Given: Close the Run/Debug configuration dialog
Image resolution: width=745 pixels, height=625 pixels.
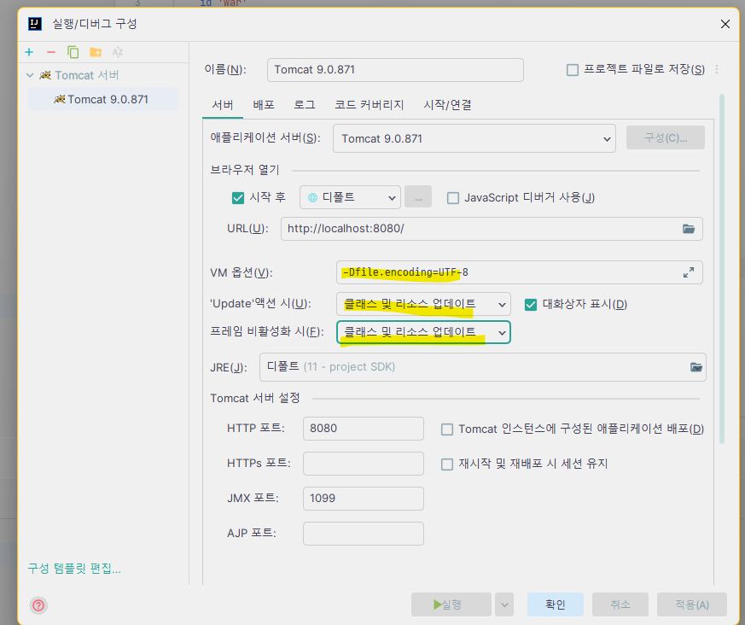Looking at the screenshot, I should click(725, 24).
